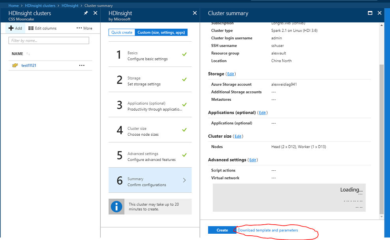
Task: Click the test11121 cluster icon
Action: (15, 65)
